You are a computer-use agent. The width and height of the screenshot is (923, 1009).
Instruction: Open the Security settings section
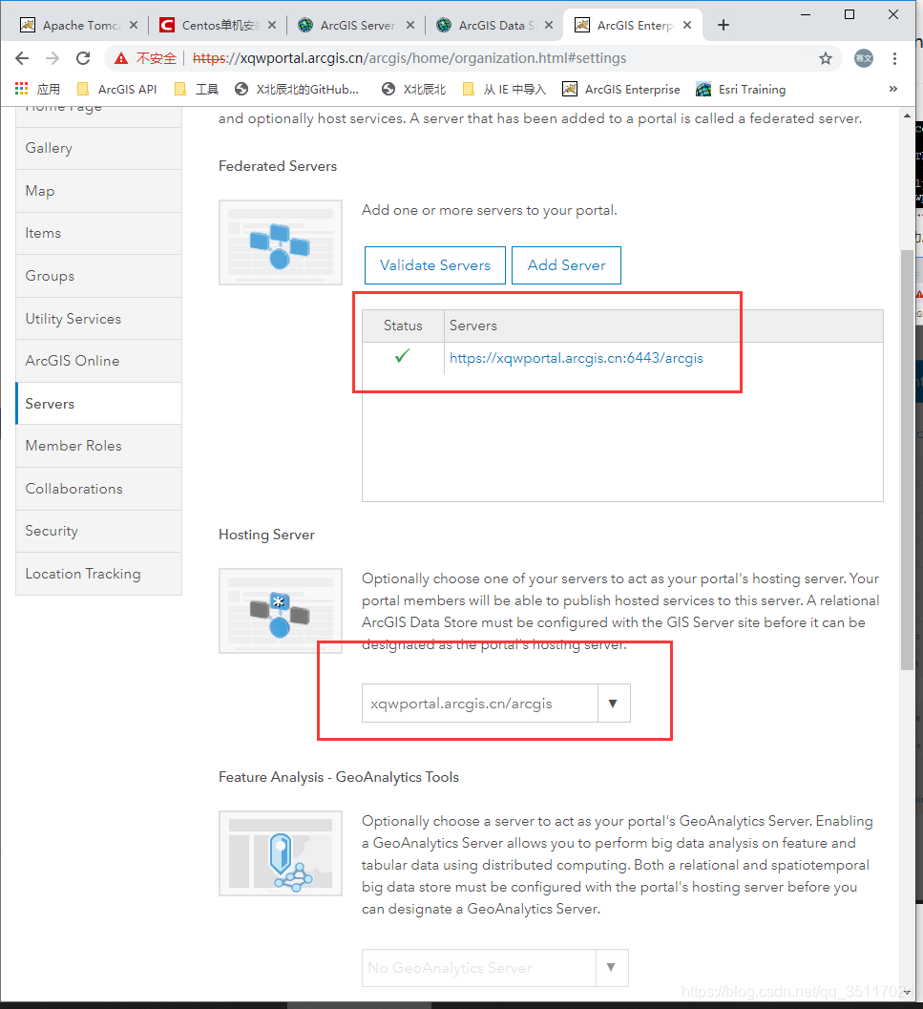[x=98, y=531]
